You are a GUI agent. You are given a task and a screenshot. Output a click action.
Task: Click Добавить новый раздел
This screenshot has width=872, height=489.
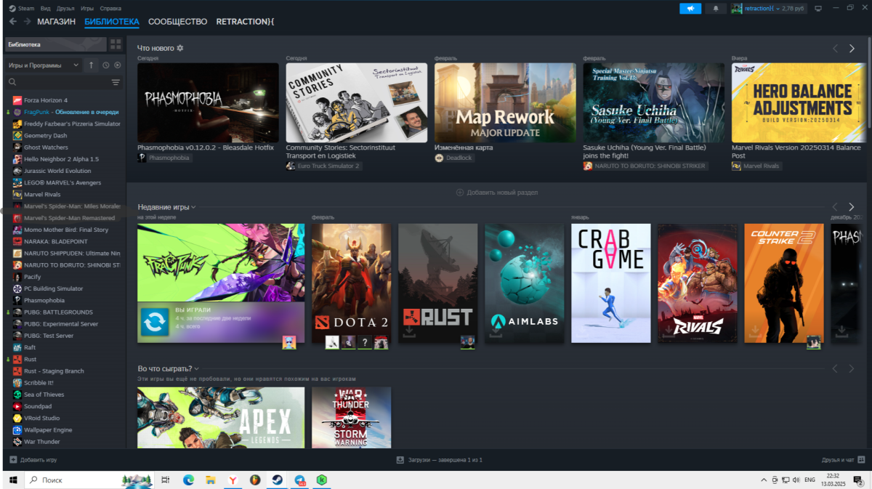click(497, 193)
